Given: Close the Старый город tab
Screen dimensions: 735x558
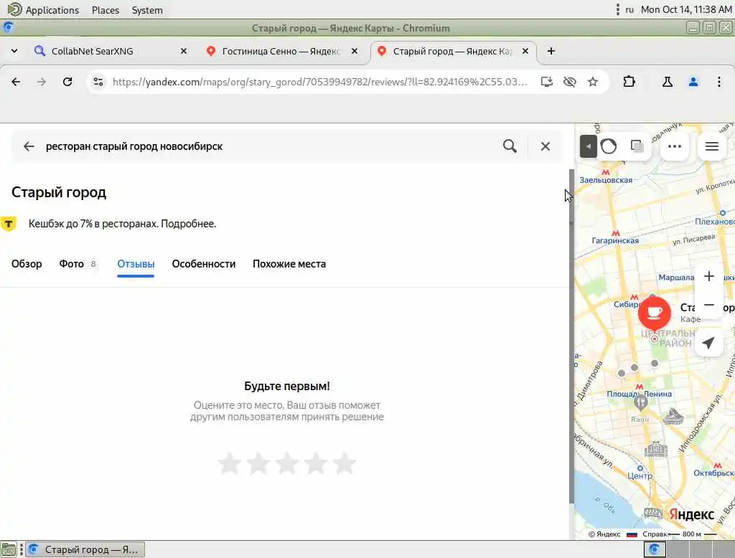Looking at the screenshot, I should (x=525, y=51).
